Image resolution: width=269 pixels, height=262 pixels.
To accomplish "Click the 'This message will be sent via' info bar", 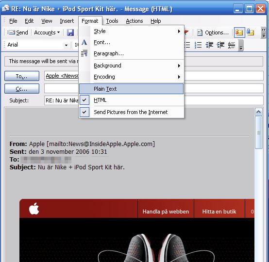I will [x=134, y=61].
